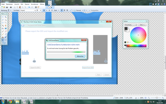Select the Pan hand tool

[6, 26]
